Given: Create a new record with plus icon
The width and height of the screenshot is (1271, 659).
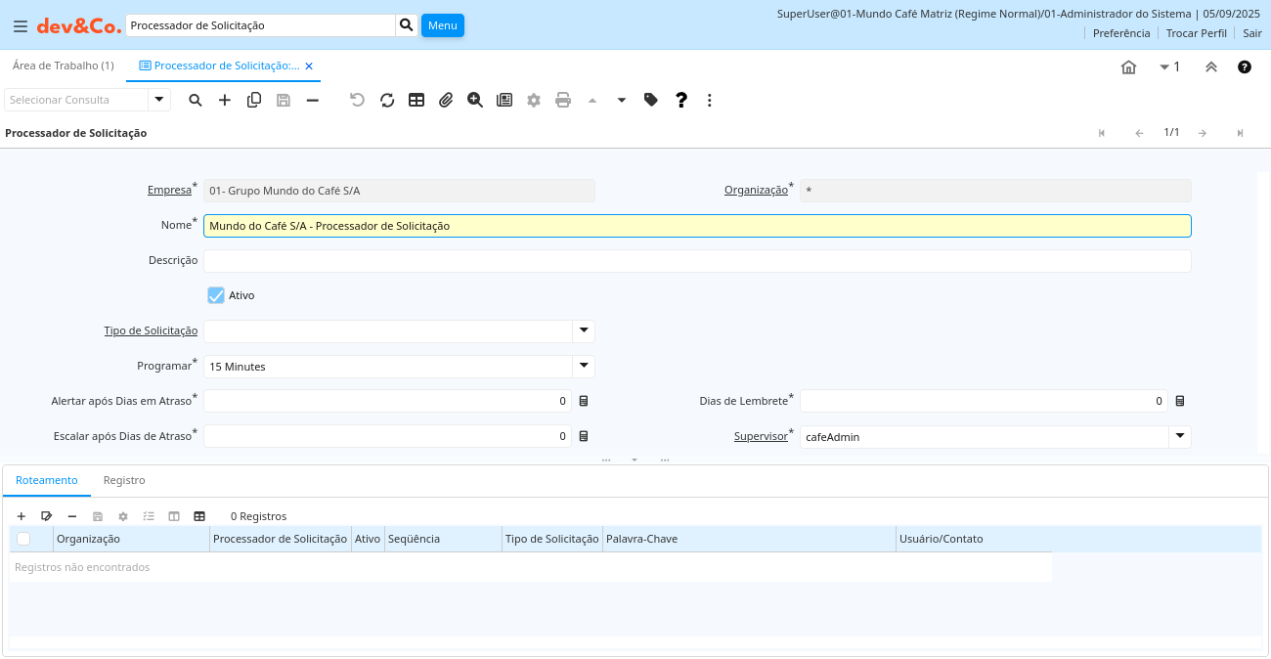Looking at the screenshot, I should click(x=225, y=100).
